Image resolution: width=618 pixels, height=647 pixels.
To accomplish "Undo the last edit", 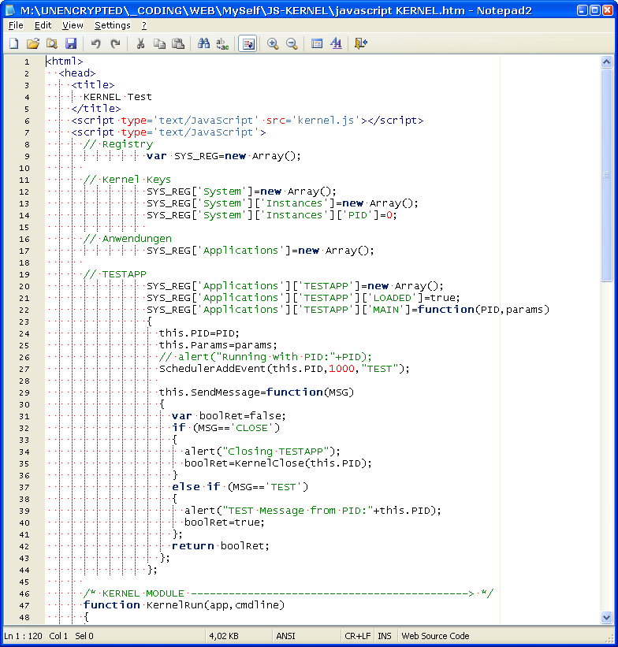I will pyautogui.click(x=96, y=44).
